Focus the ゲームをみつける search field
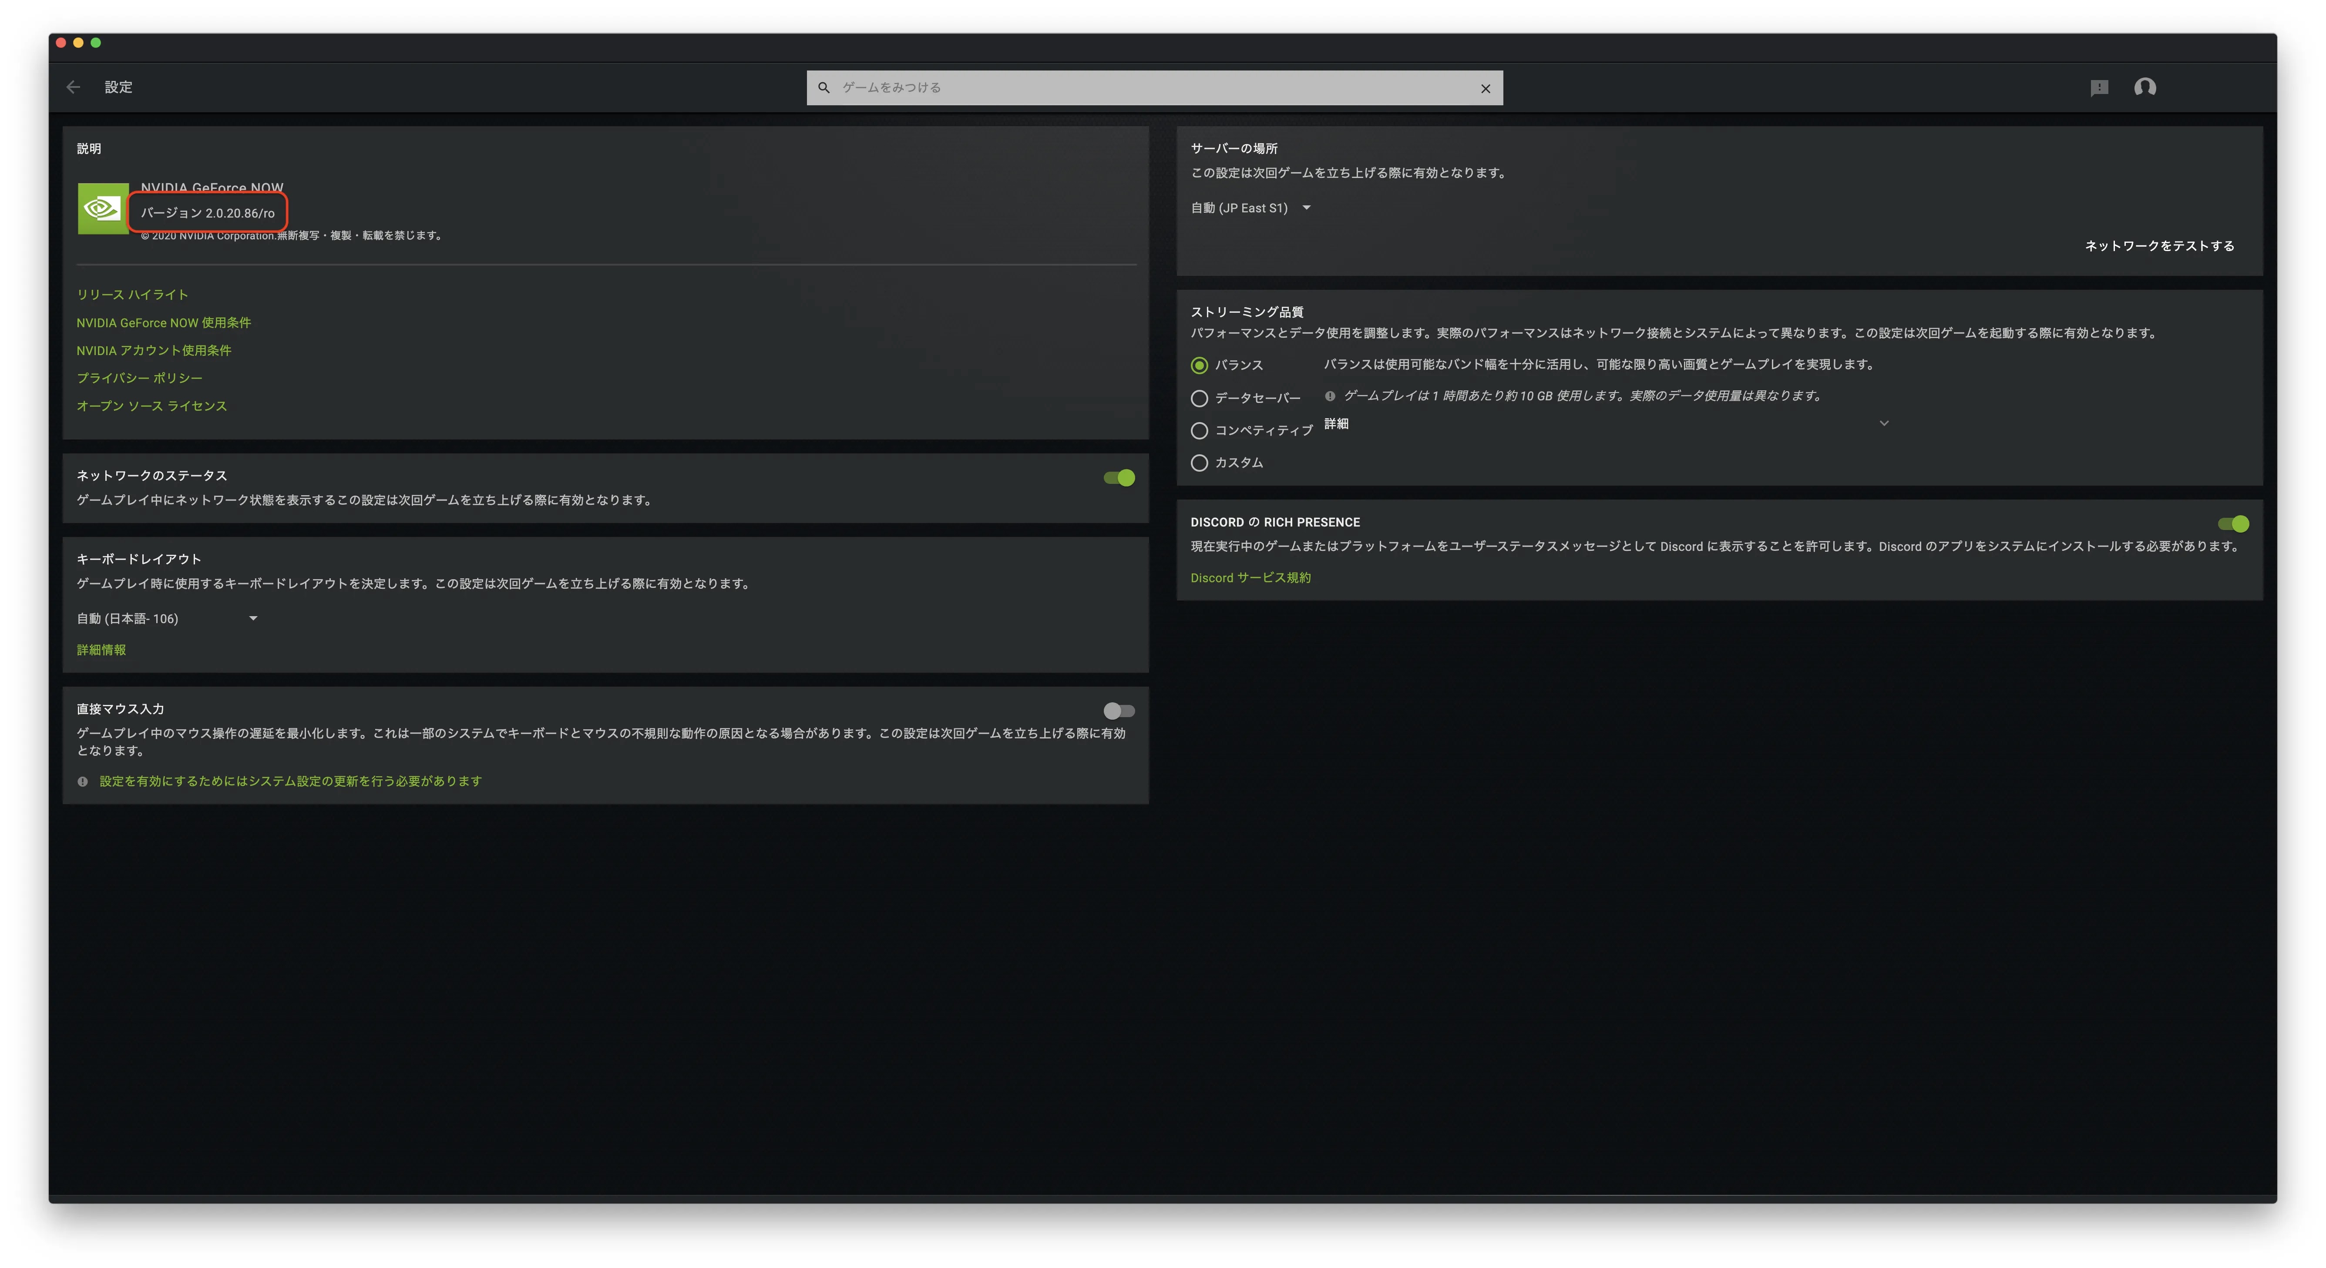2326x1268 pixels. 1155,87
